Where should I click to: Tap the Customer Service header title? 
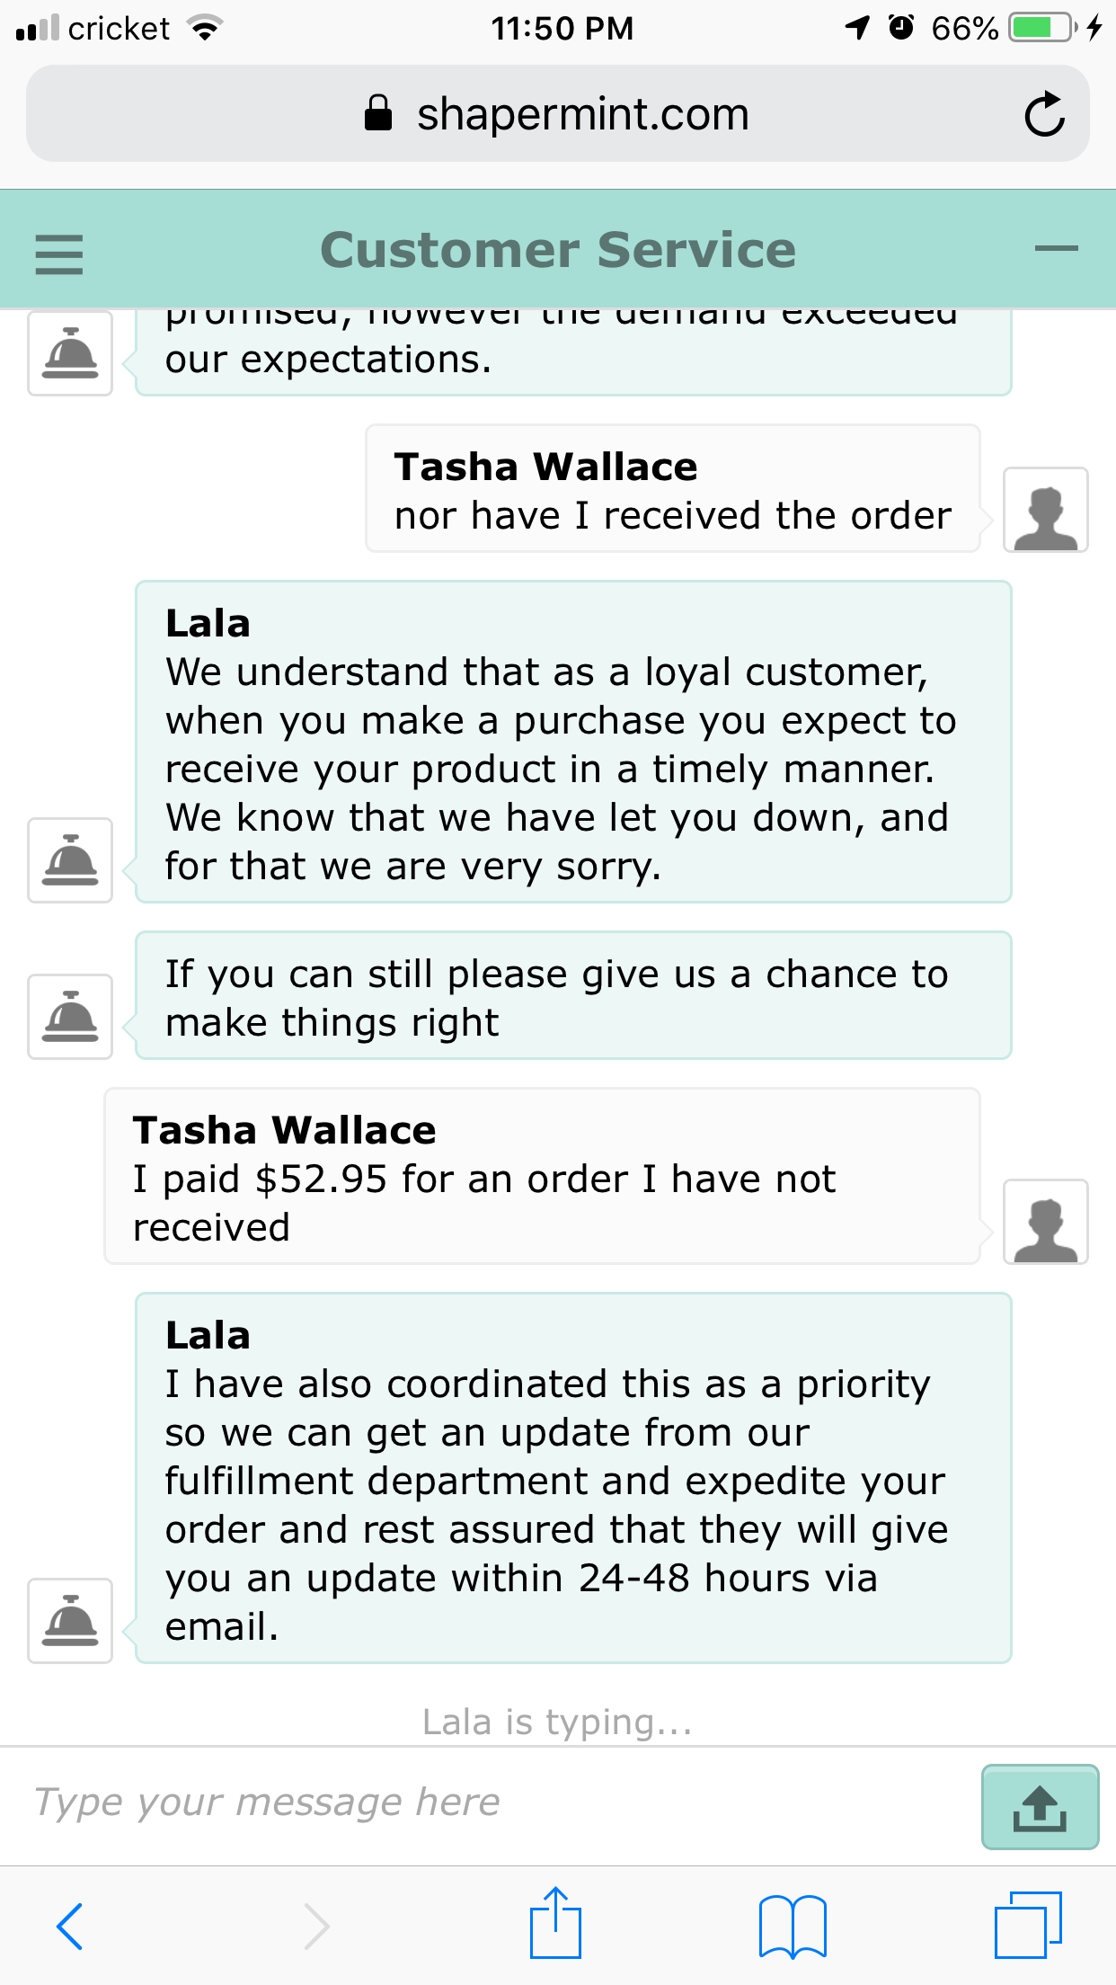tap(558, 250)
